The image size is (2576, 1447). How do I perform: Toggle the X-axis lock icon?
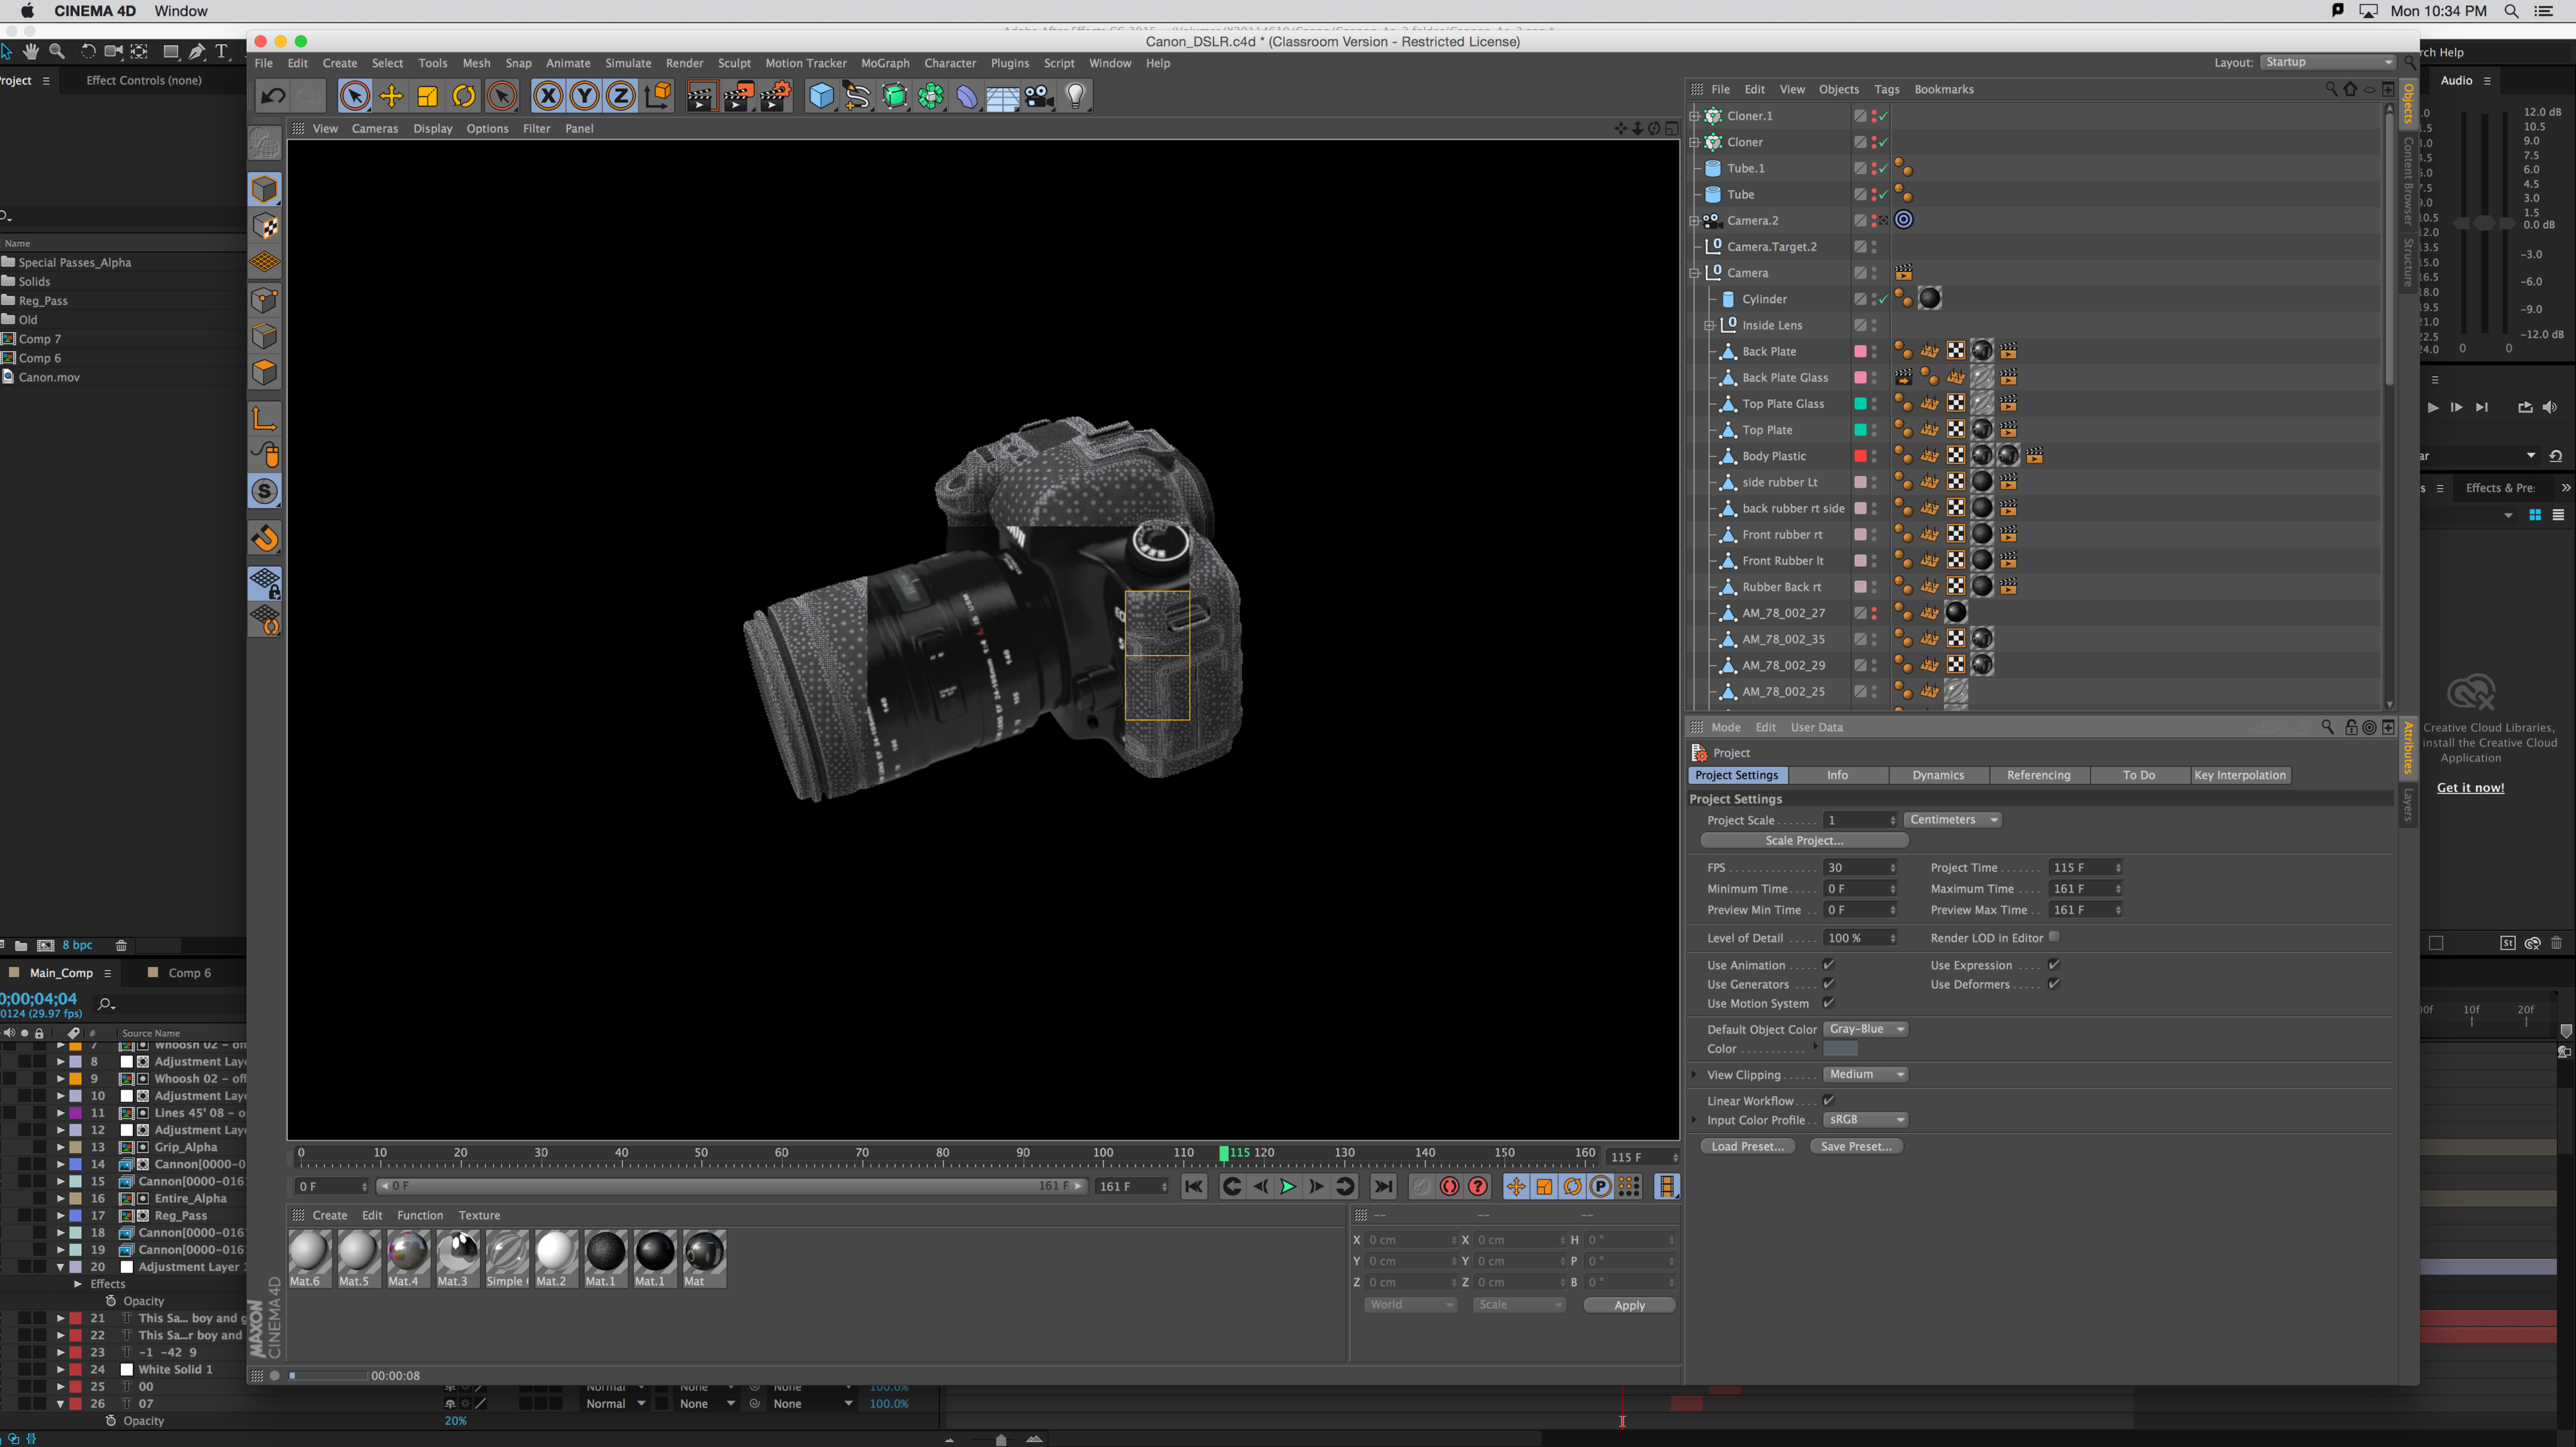(547, 96)
